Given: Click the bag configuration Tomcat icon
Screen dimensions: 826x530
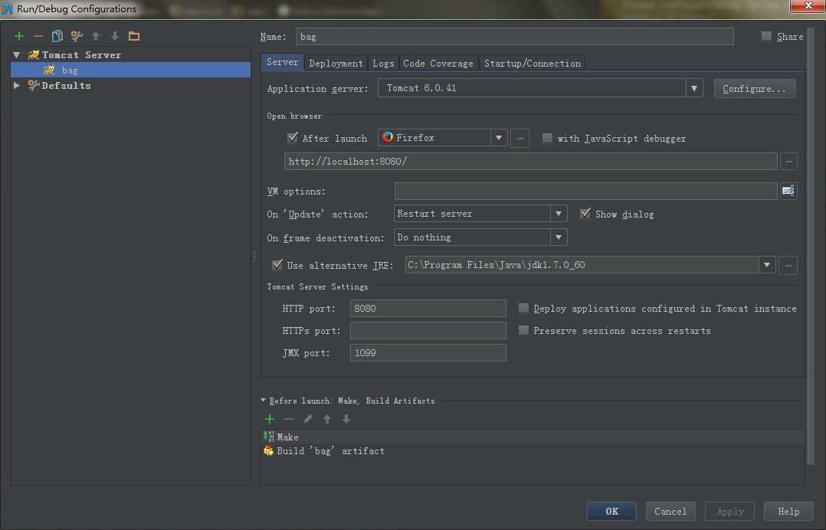Looking at the screenshot, I should [x=50, y=70].
